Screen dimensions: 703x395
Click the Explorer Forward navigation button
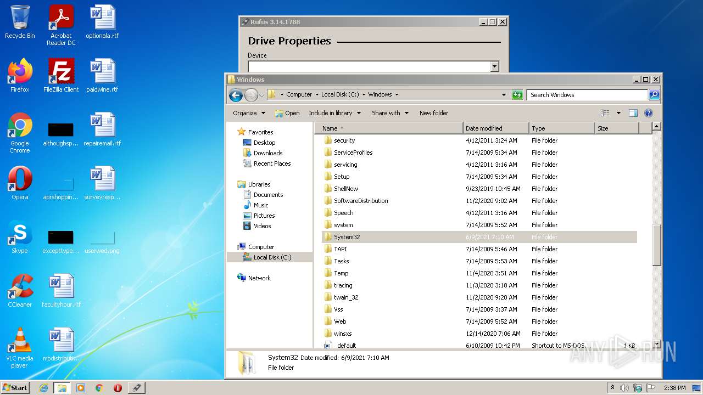[251, 95]
